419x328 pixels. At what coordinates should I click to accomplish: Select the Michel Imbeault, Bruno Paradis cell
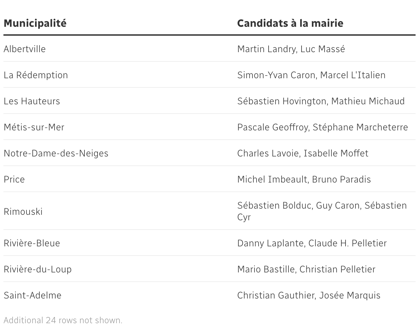click(x=304, y=179)
